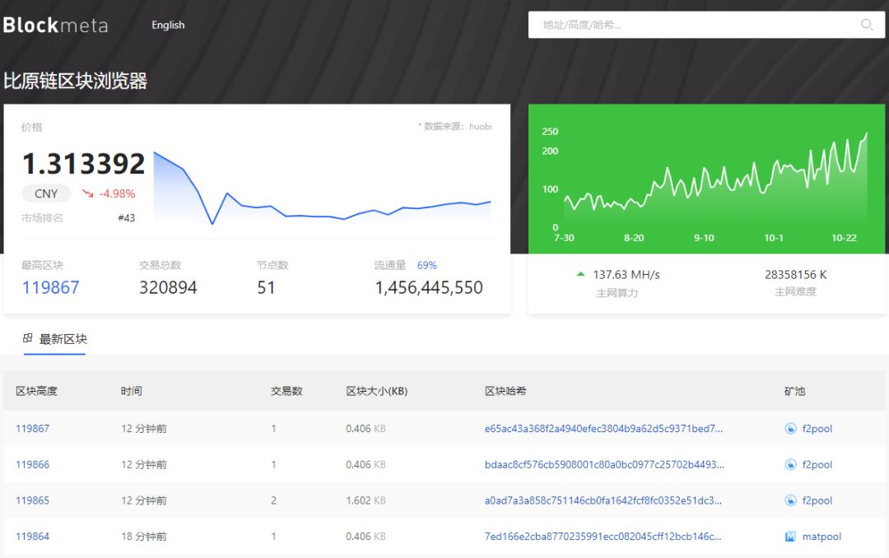Viewport: 889px width, 558px height.
Task: Click f2pool icon in block 119866 row
Action: point(790,465)
